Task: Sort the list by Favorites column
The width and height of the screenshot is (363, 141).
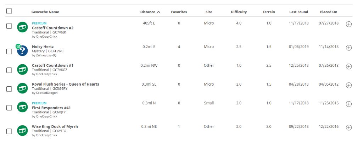Action: (179, 12)
